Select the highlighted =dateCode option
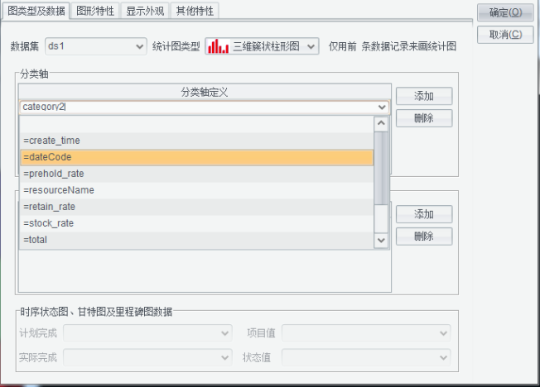Screen dimensions: 540x387 click(x=196, y=157)
